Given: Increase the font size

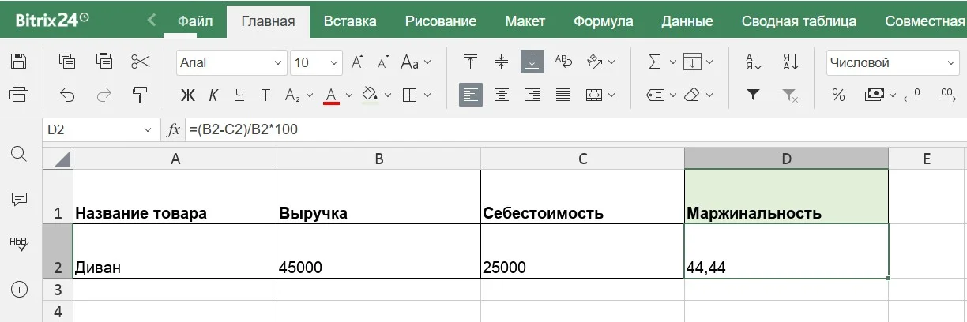Looking at the screenshot, I should [x=357, y=62].
